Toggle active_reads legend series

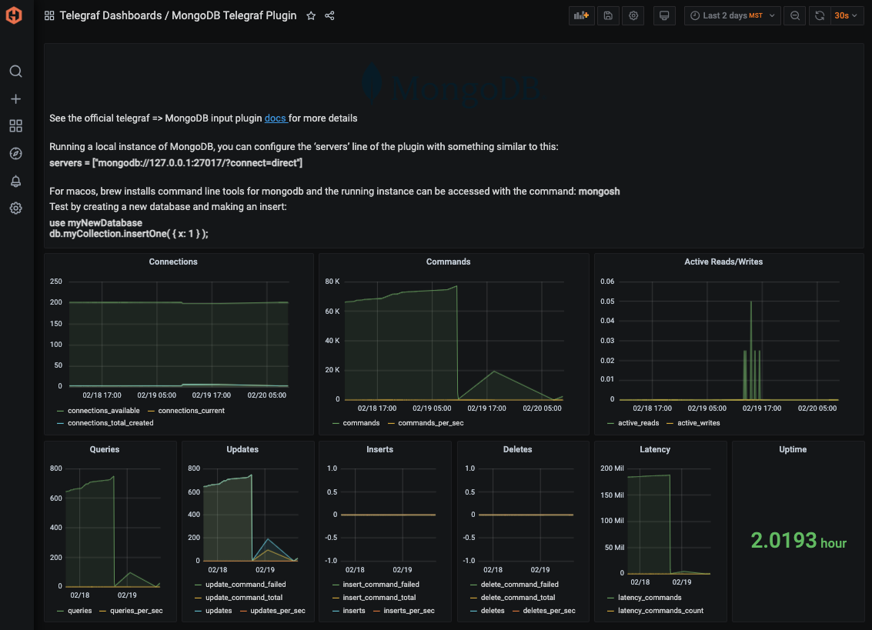tap(639, 423)
